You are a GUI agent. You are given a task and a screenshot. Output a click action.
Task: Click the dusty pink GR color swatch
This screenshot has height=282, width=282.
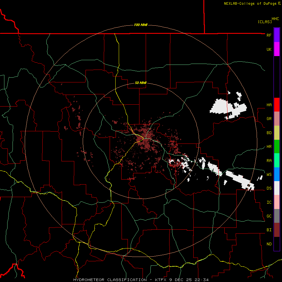coord(277,119)
